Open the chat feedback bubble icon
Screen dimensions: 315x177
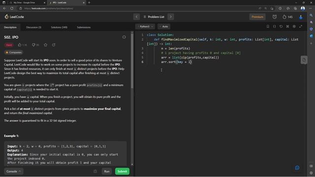[x=297, y=168]
